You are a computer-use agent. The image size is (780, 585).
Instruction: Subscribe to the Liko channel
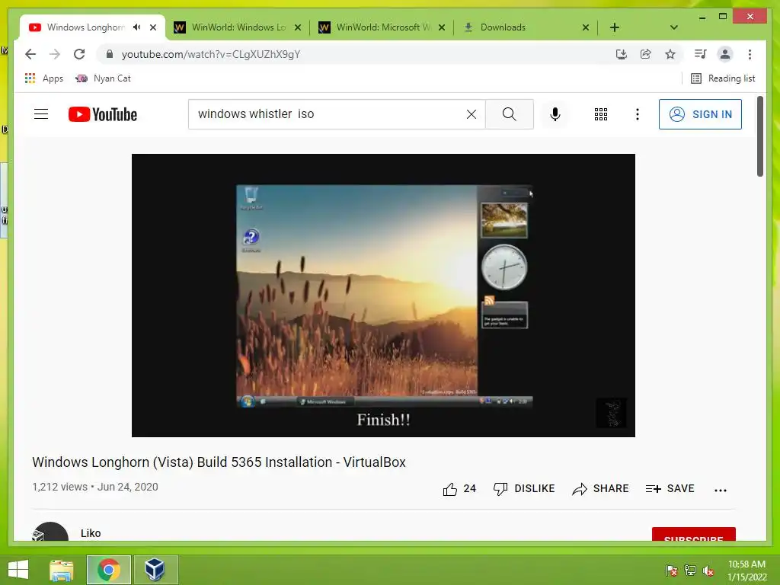tap(693, 534)
